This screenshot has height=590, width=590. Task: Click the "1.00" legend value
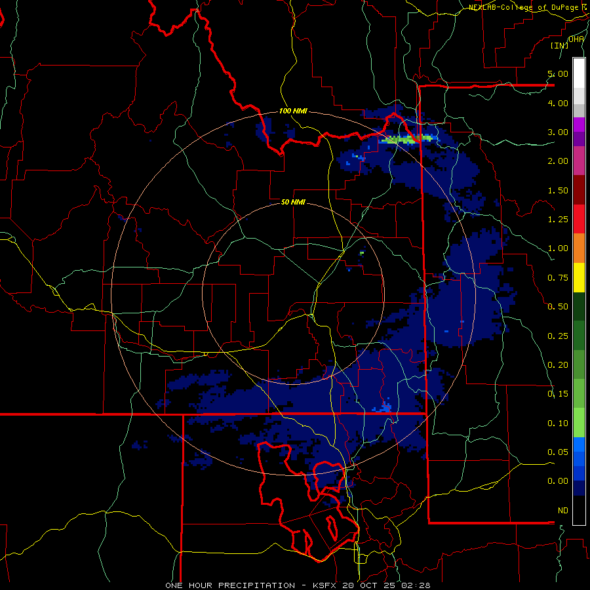[558, 248]
